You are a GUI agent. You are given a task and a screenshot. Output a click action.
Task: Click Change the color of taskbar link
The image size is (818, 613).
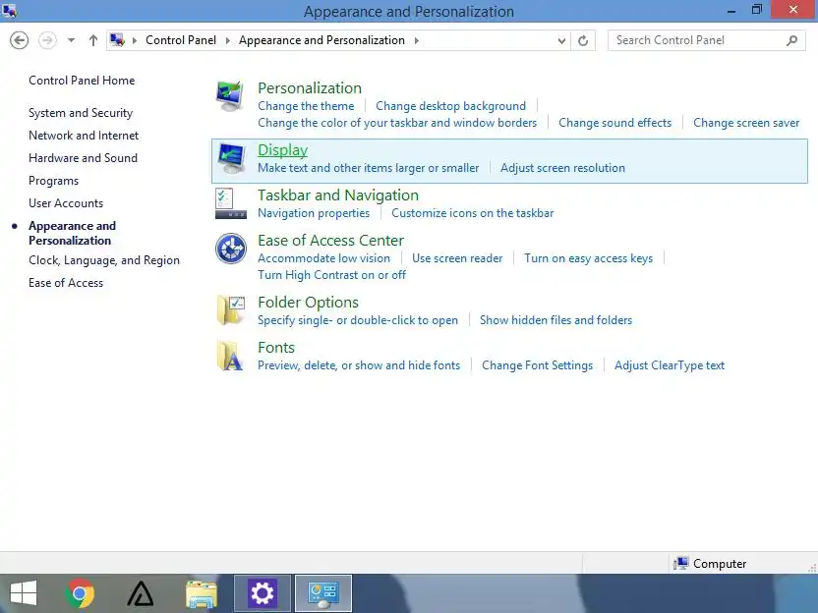tap(397, 123)
